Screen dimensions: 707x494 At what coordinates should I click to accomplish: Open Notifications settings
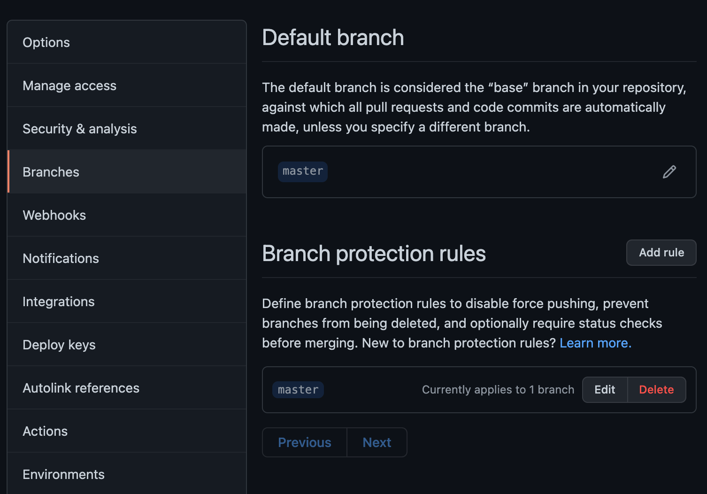click(127, 258)
